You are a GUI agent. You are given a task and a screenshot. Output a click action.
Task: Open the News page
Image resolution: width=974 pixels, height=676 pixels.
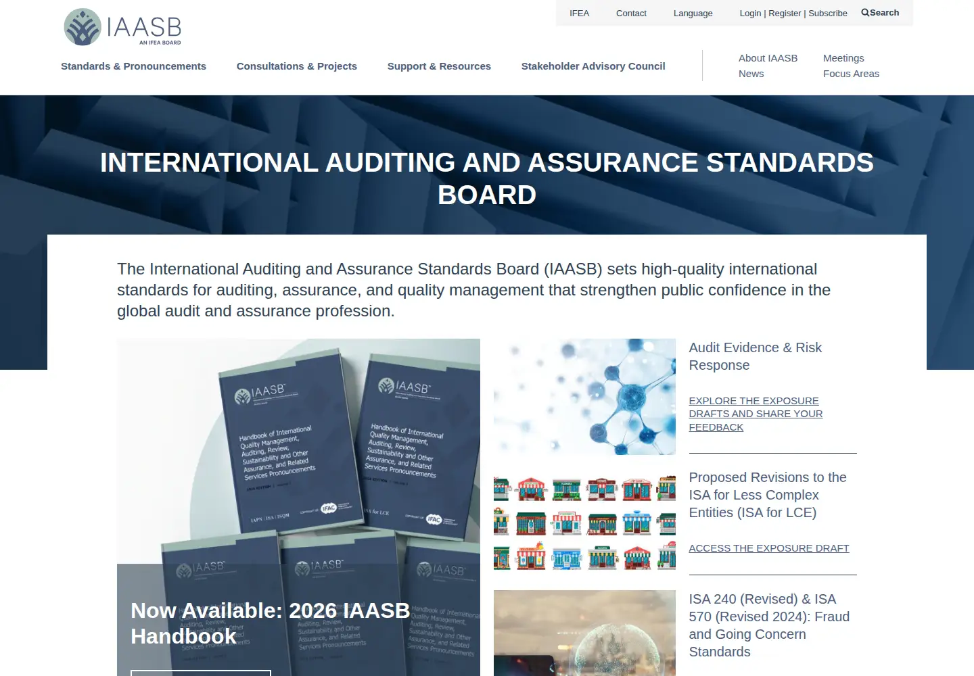751,74
